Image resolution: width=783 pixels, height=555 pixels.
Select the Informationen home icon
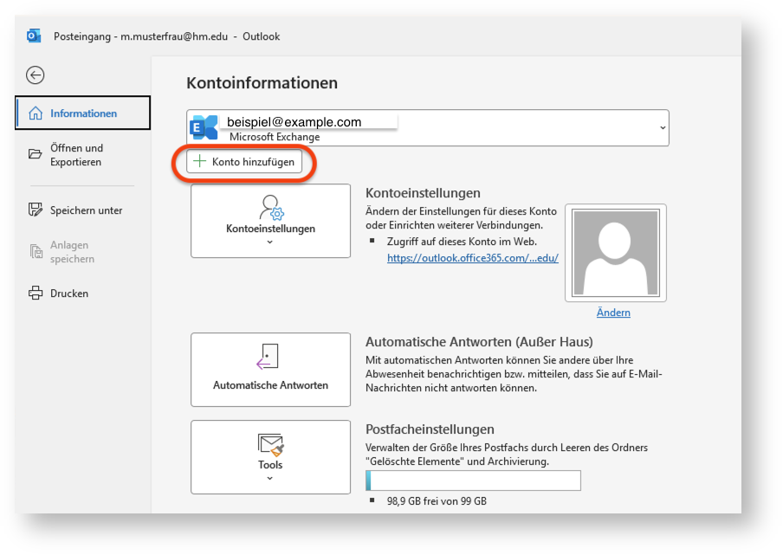36,113
